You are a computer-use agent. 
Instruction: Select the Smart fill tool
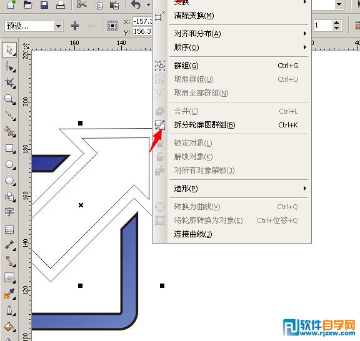(x=9, y=132)
